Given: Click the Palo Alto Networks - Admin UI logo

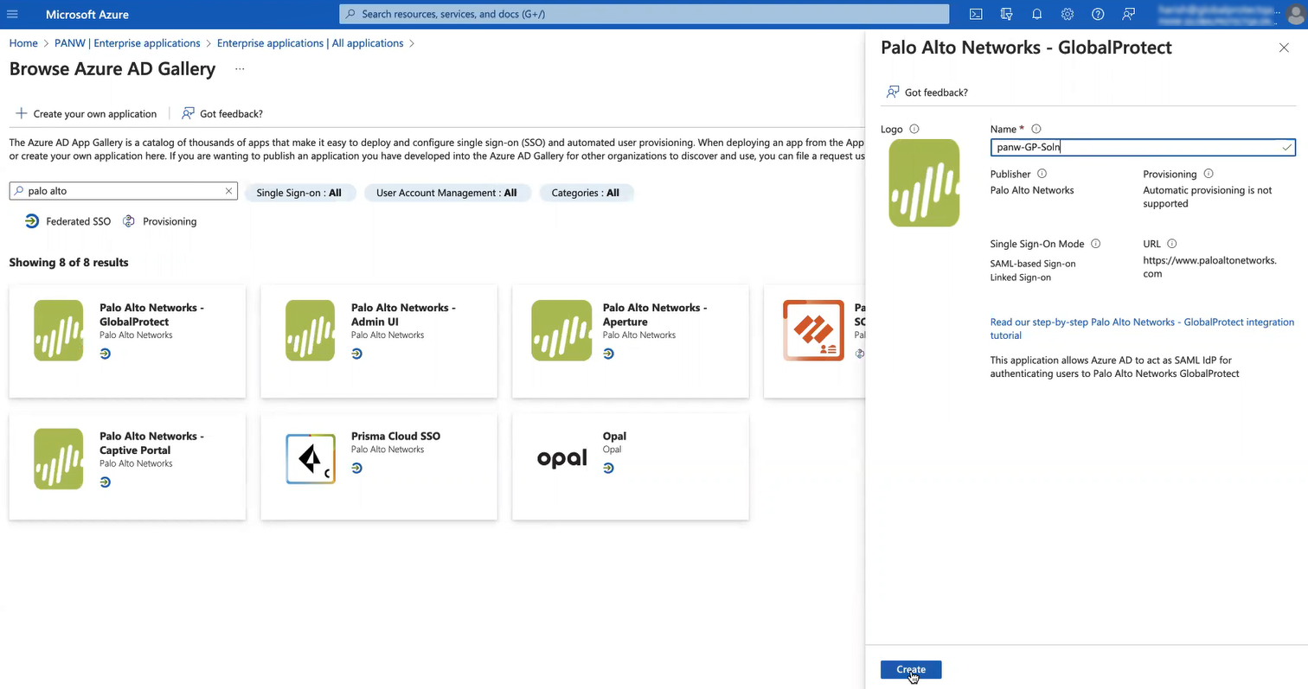Looking at the screenshot, I should (x=310, y=330).
